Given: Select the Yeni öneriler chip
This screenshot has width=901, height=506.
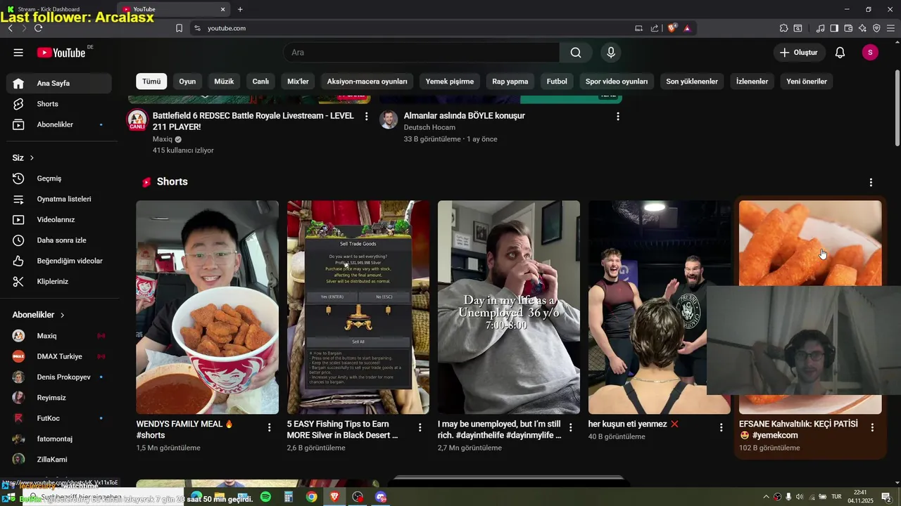Looking at the screenshot, I should pyautogui.click(x=807, y=82).
